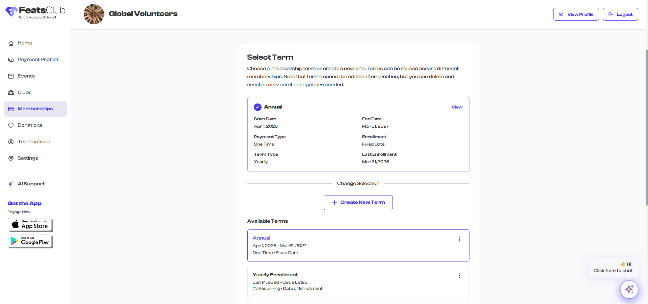Click the Payment Profiles icon

[11, 60]
